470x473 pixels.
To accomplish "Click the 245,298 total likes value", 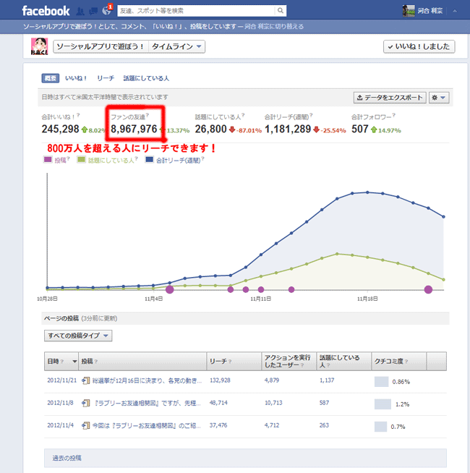I will (x=60, y=129).
